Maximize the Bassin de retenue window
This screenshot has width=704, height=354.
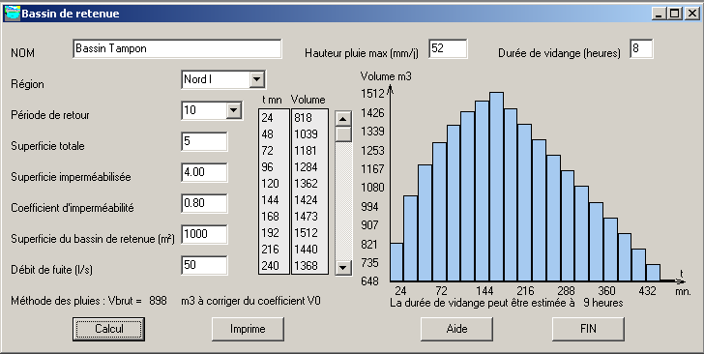(674, 14)
